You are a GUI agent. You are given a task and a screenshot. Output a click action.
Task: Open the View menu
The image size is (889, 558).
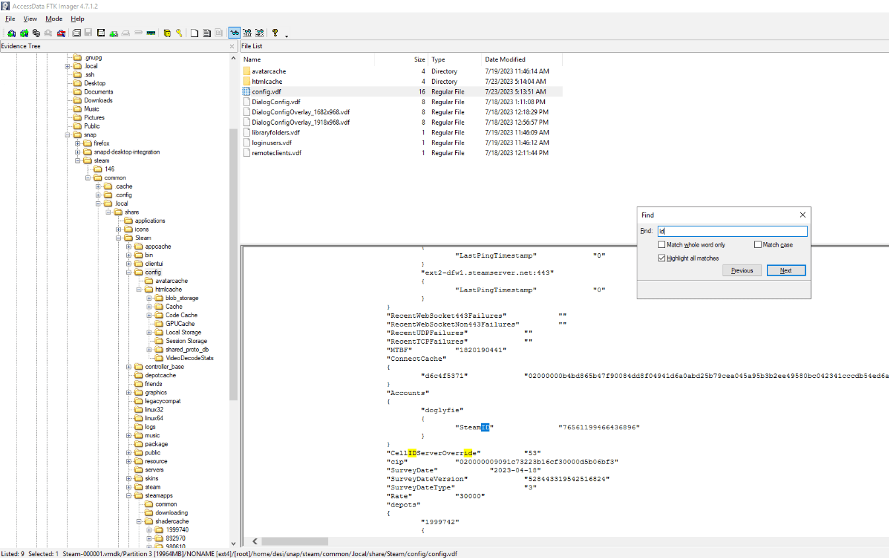point(30,19)
